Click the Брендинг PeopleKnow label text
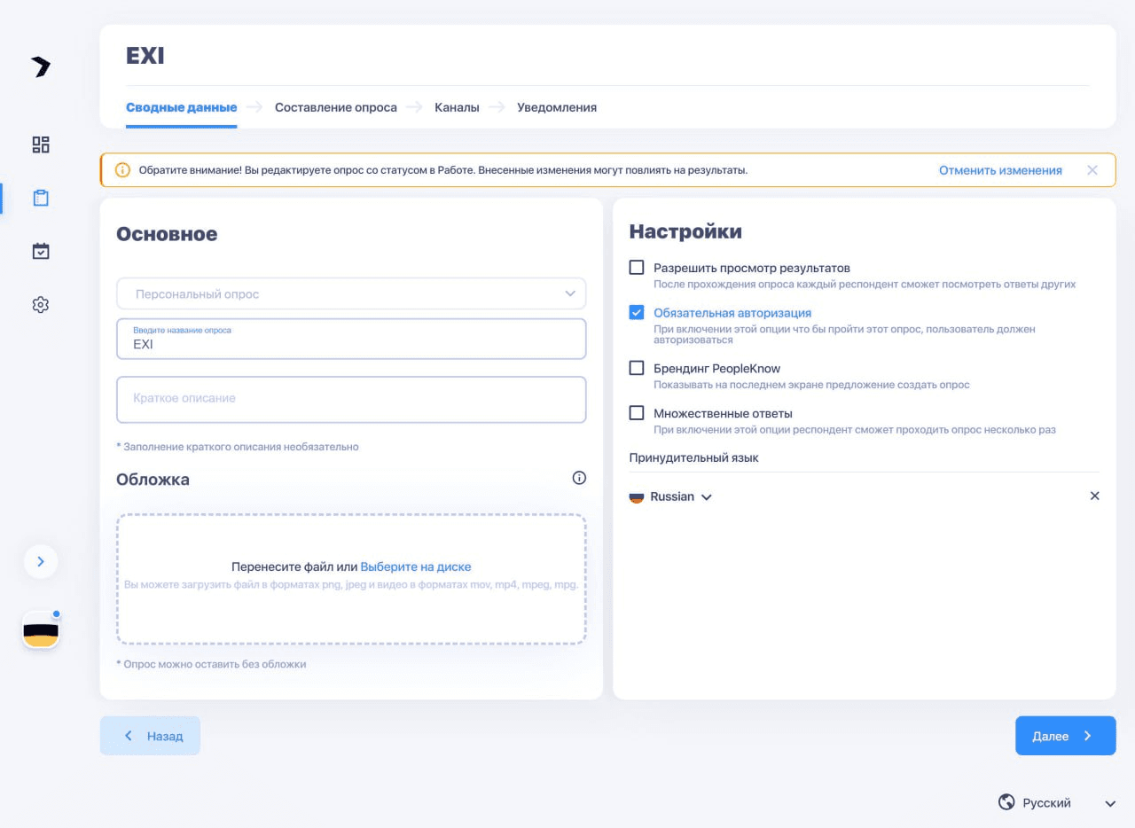 tap(716, 368)
